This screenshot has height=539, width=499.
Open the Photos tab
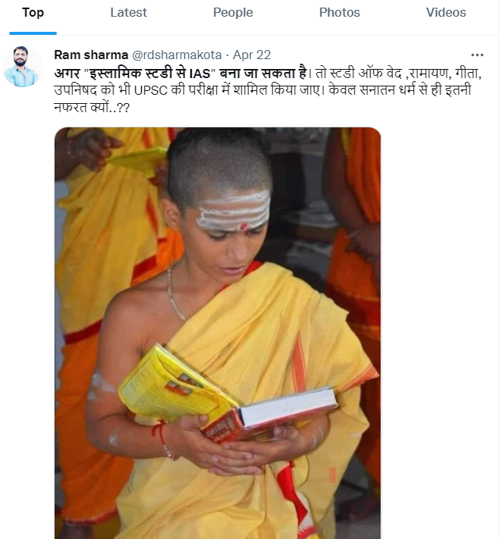340,12
